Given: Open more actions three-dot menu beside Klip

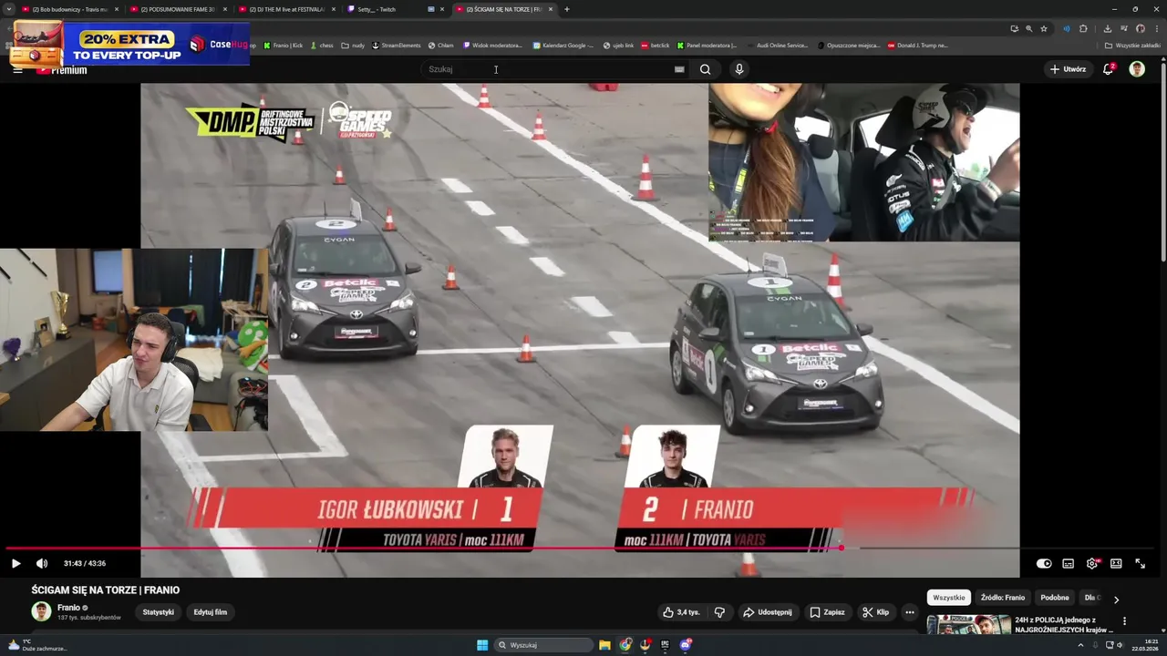Looking at the screenshot, I should pyautogui.click(x=909, y=612).
